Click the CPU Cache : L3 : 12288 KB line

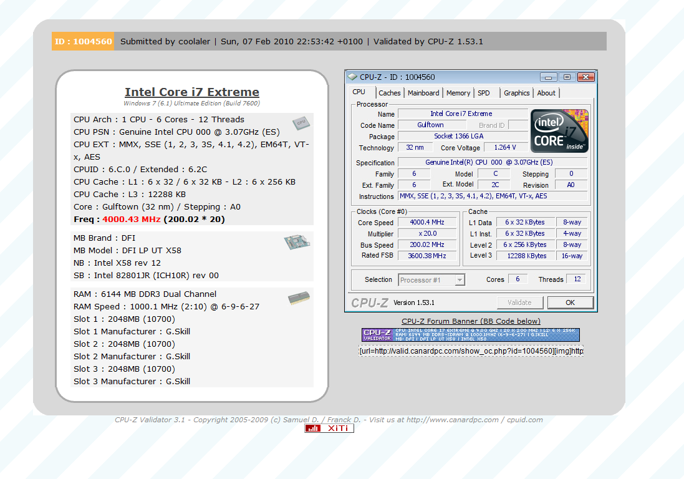pos(130,194)
